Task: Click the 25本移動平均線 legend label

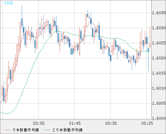Action: pos(68,130)
